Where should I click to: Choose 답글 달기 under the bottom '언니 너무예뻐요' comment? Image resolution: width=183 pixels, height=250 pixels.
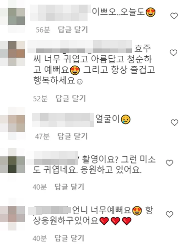pos(69,238)
